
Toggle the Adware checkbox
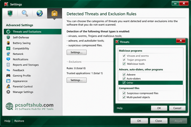click(124, 75)
